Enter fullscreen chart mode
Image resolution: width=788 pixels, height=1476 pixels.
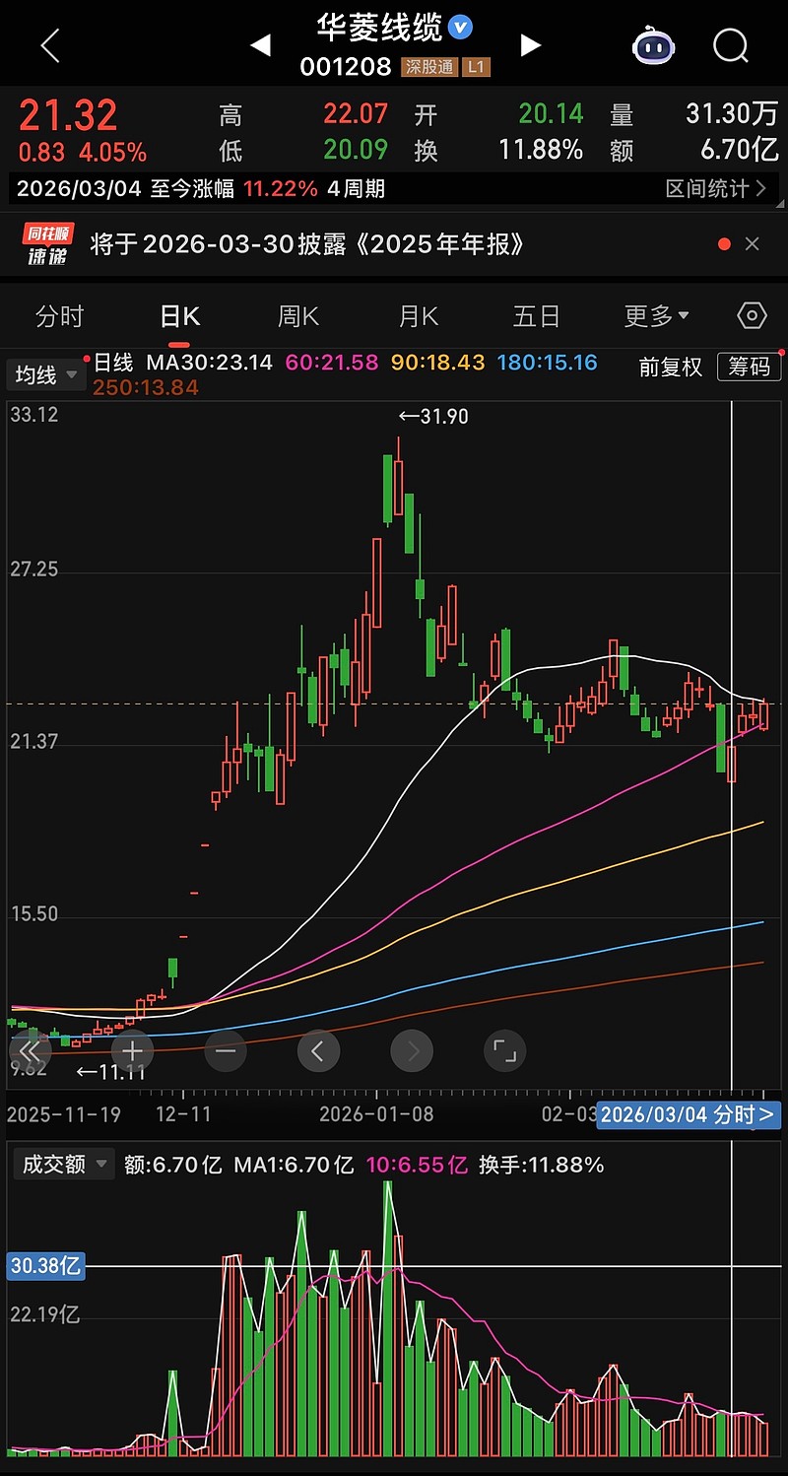tap(504, 1051)
